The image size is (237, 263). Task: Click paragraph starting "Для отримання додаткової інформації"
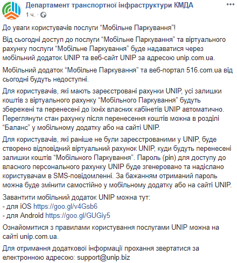point(101,253)
